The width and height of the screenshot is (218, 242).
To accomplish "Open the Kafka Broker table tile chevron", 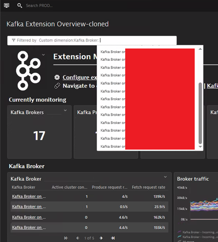I will 165,177.
